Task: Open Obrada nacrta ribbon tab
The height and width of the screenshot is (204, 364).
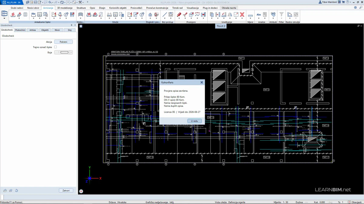Action: pos(229,8)
